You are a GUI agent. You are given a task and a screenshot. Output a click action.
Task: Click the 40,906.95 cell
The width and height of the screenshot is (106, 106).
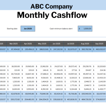click(x=56, y=74)
